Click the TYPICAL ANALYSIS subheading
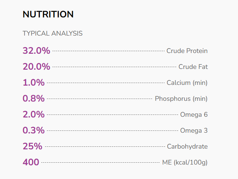 click(x=52, y=33)
